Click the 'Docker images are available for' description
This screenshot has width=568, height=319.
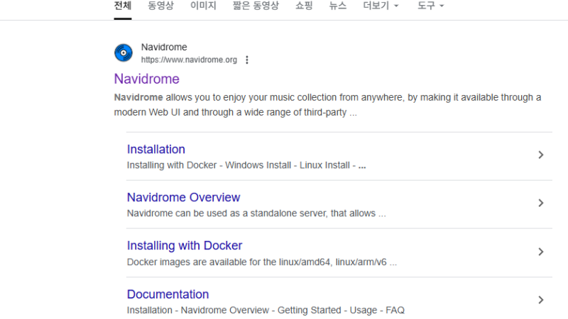click(262, 262)
